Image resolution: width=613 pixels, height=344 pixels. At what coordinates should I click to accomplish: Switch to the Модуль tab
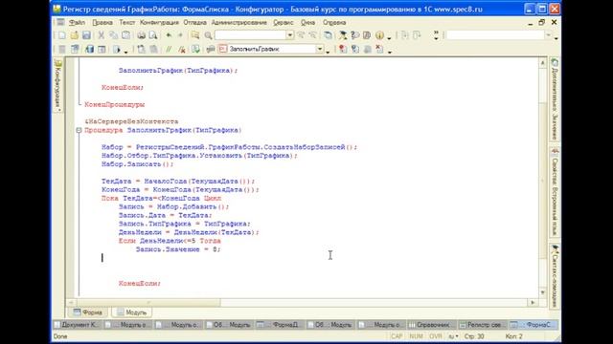pos(132,312)
